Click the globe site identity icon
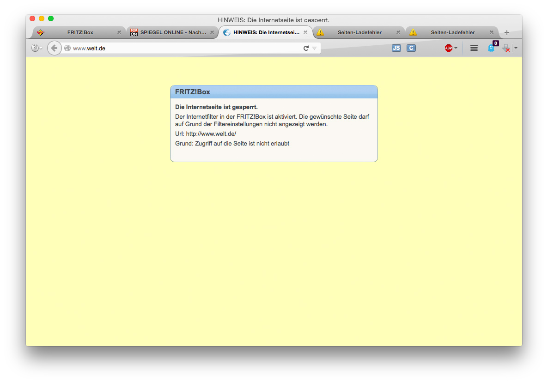Image resolution: width=548 pixels, height=383 pixels. [67, 48]
